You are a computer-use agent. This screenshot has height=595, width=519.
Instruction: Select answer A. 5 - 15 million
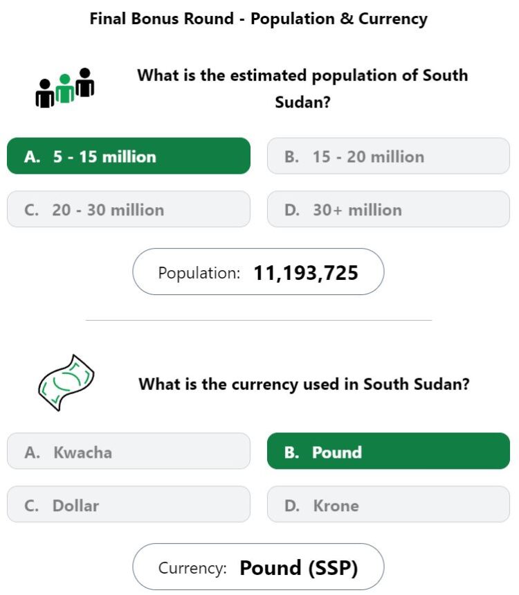[x=129, y=156]
